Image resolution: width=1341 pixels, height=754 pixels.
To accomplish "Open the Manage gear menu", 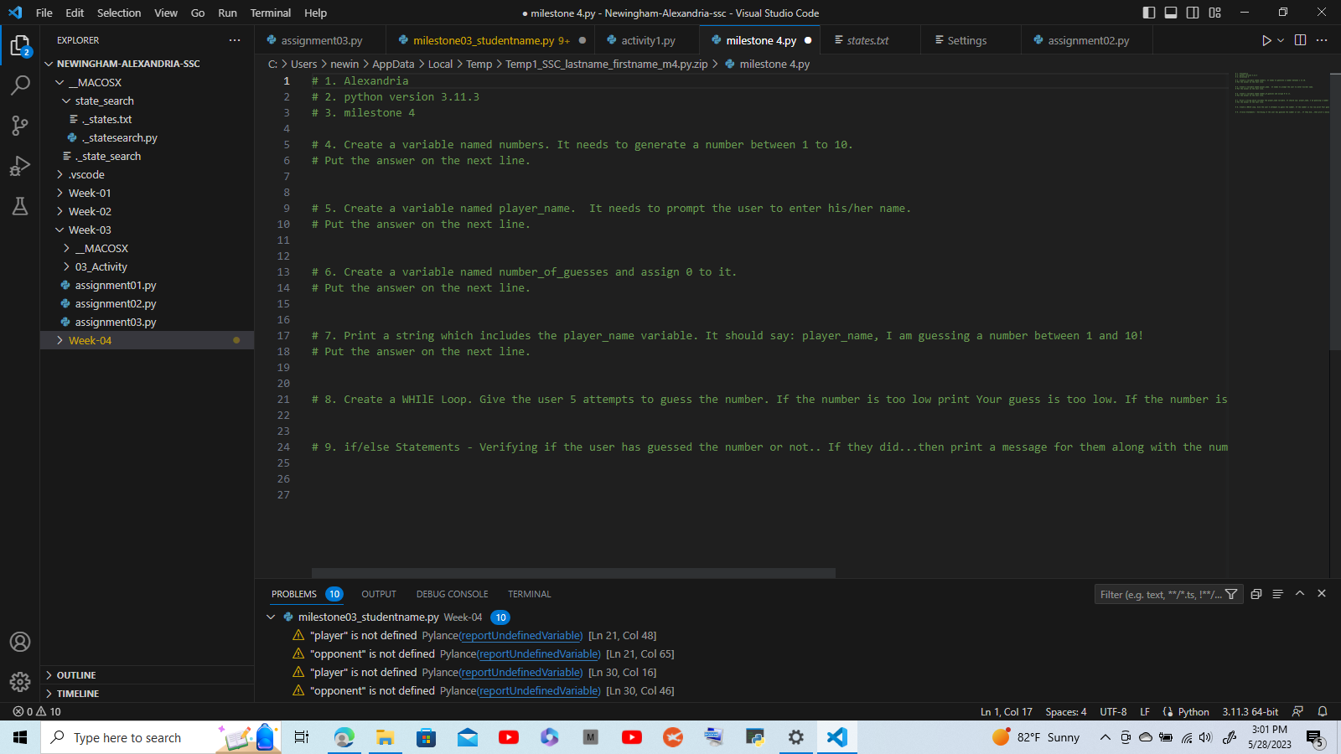I will pos(20,682).
